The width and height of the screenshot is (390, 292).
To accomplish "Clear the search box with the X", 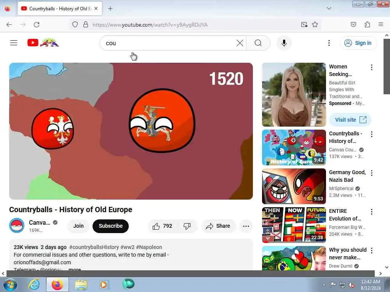I will pos(240,43).
